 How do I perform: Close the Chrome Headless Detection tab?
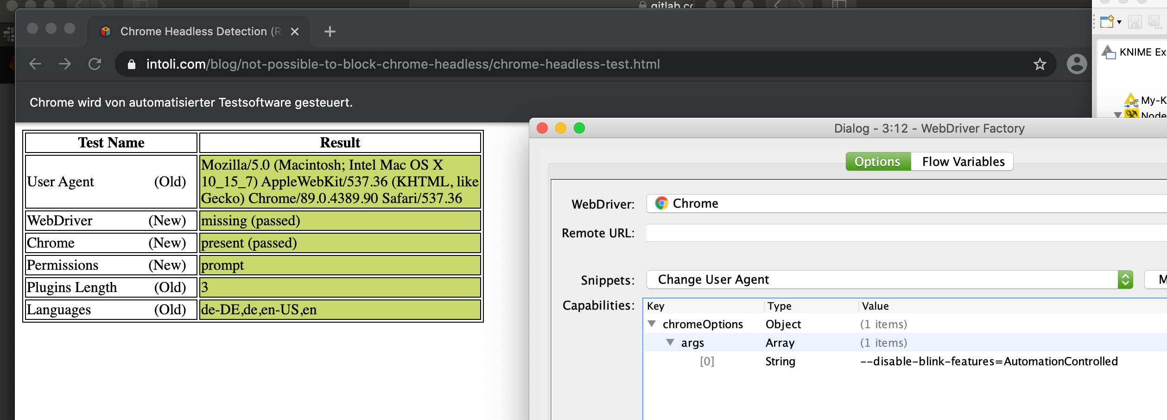[295, 32]
